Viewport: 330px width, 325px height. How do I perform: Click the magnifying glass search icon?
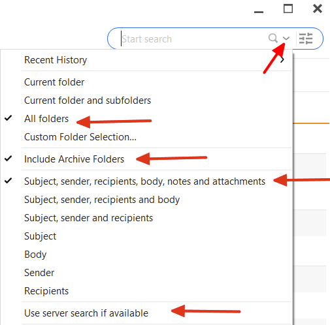pyautogui.click(x=272, y=39)
